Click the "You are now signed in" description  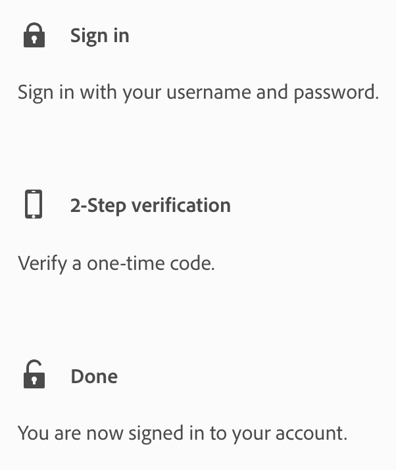click(182, 433)
